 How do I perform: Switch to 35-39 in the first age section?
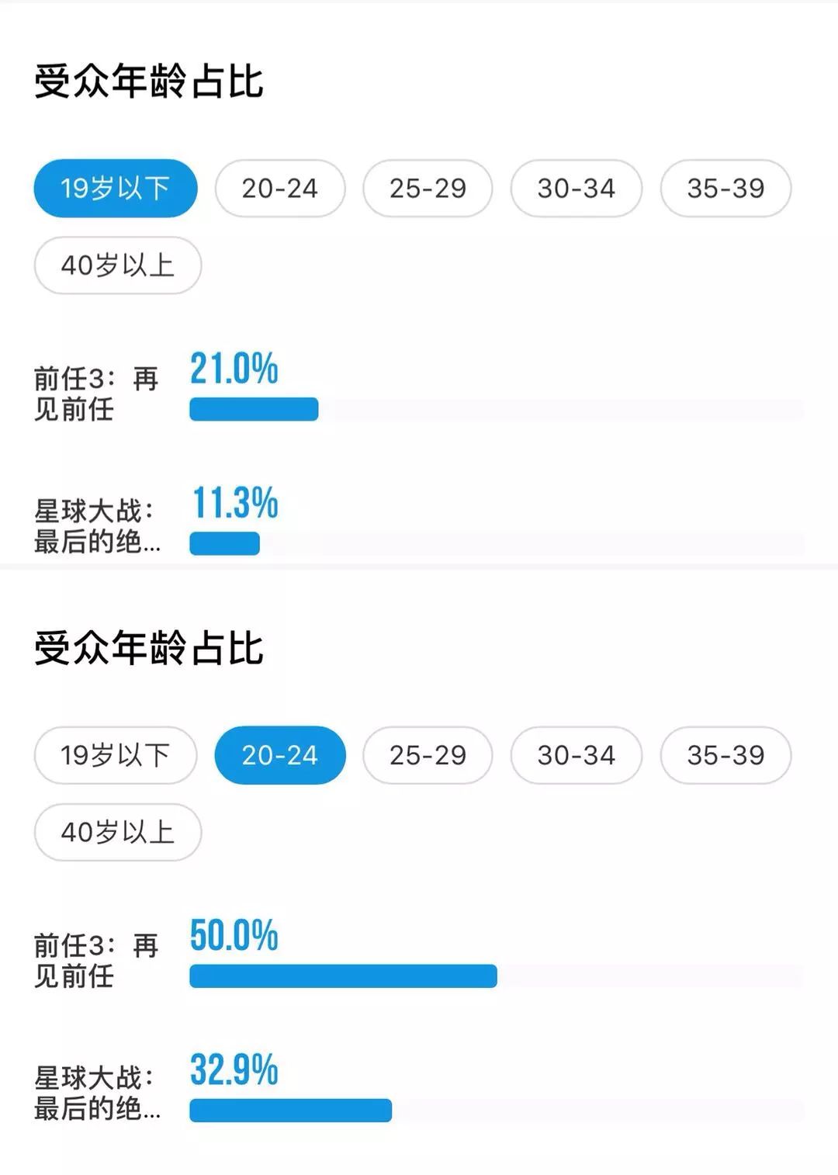coord(725,188)
